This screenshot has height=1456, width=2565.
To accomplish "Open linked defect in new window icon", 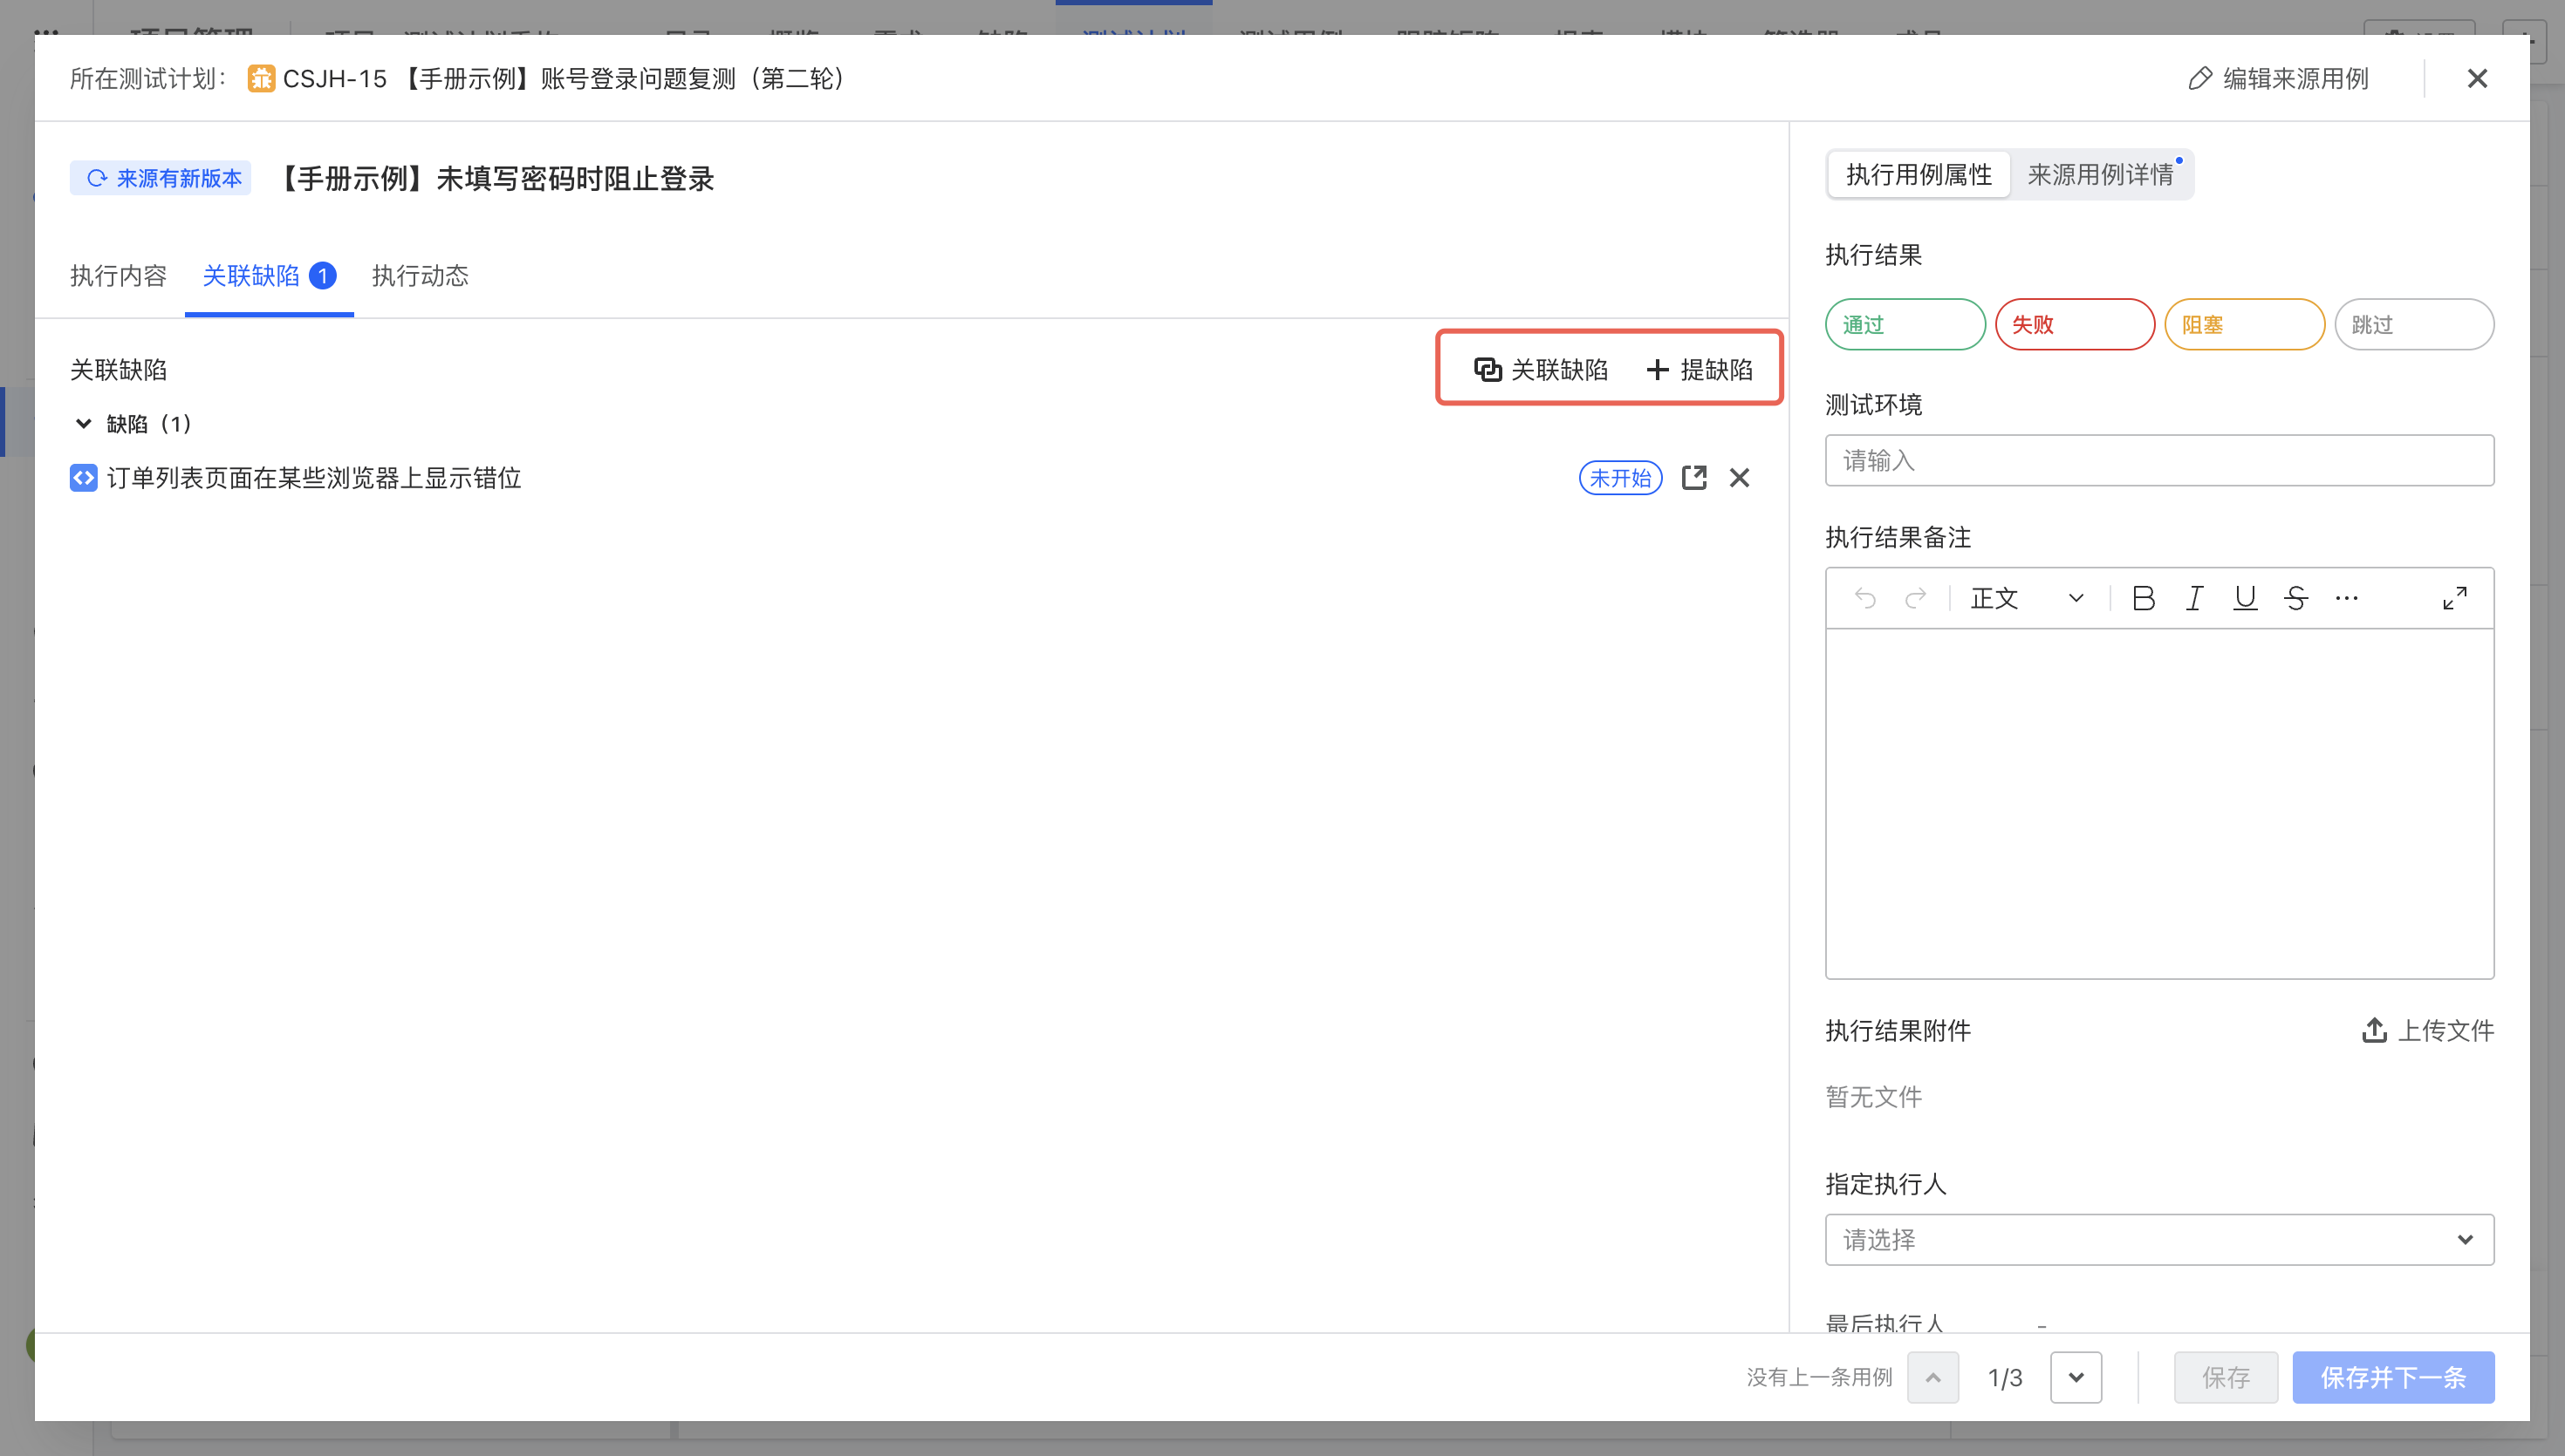I will pyautogui.click(x=1693, y=478).
